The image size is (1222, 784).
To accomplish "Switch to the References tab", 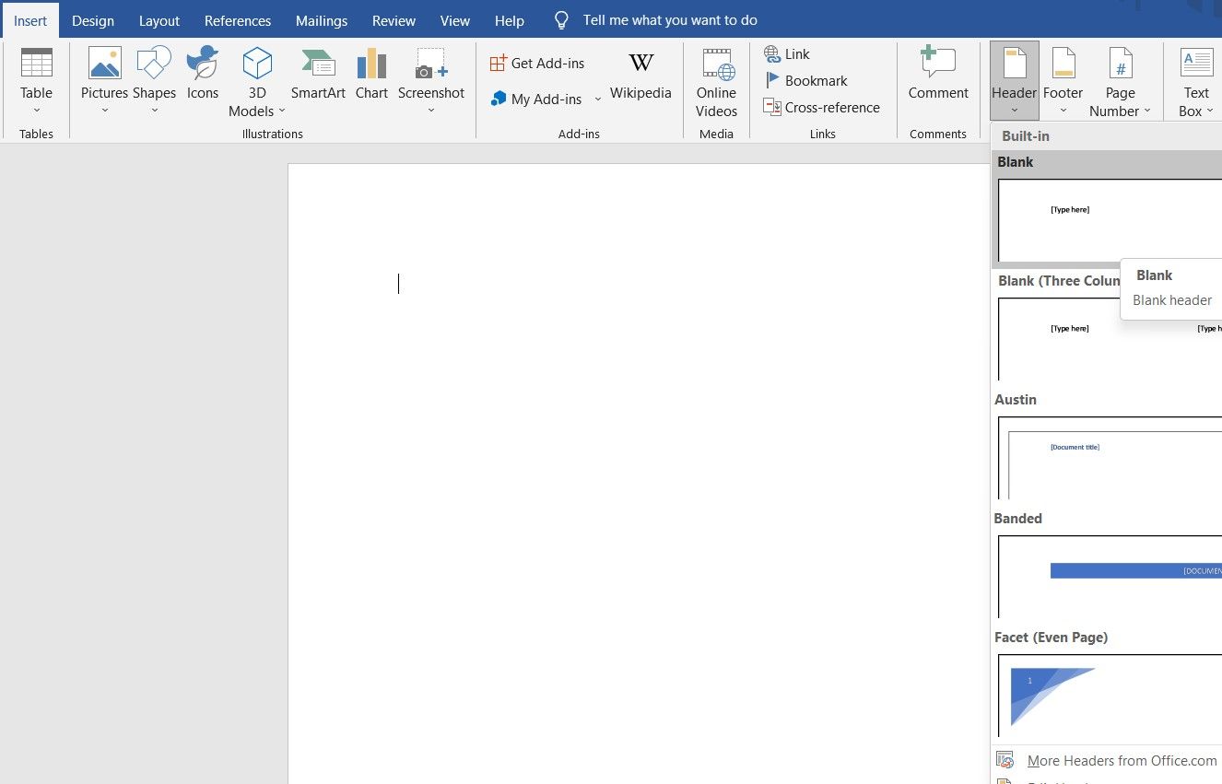I will coord(237,20).
